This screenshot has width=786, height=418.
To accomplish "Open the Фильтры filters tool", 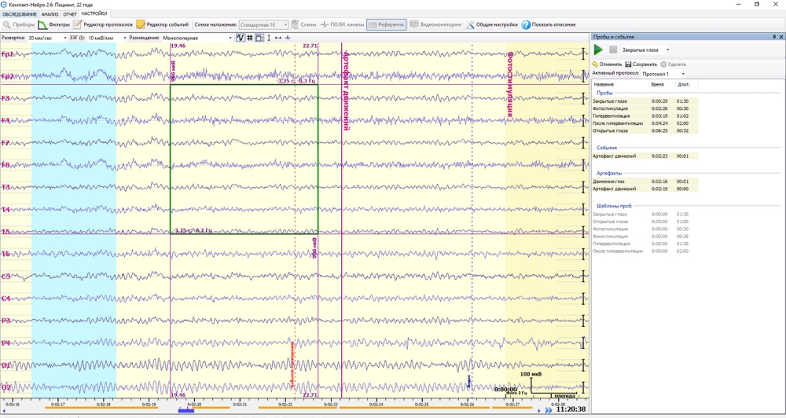I will pos(54,24).
